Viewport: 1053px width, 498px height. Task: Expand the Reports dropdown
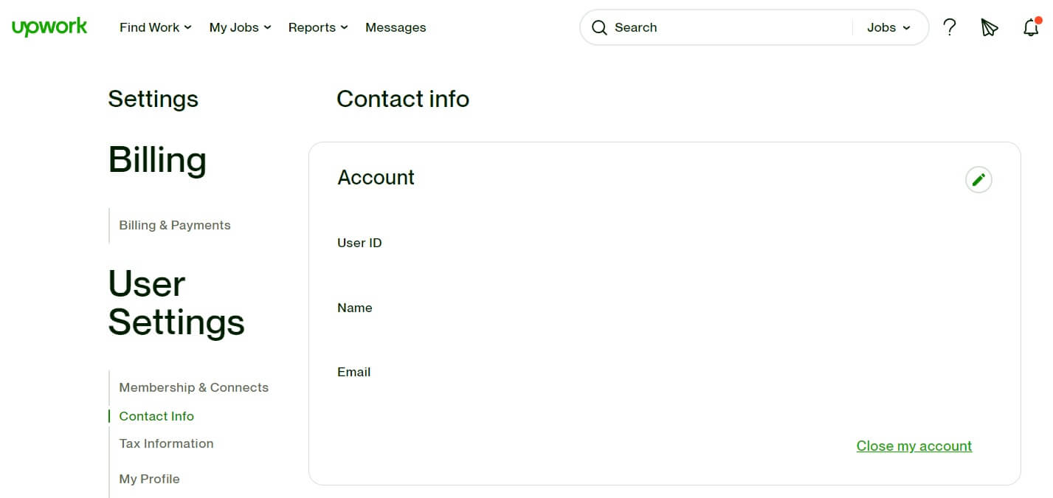pos(317,27)
